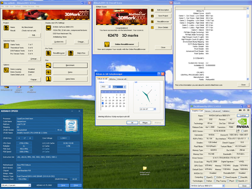The height and width of the screenshot is (189, 252).
Task: Switch to the Advanced tab in GPU-Z
Action: tap(216, 111)
